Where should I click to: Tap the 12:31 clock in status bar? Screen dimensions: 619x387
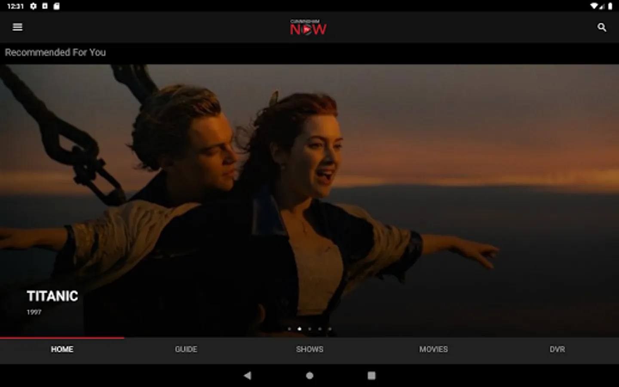pyautogui.click(x=15, y=6)
